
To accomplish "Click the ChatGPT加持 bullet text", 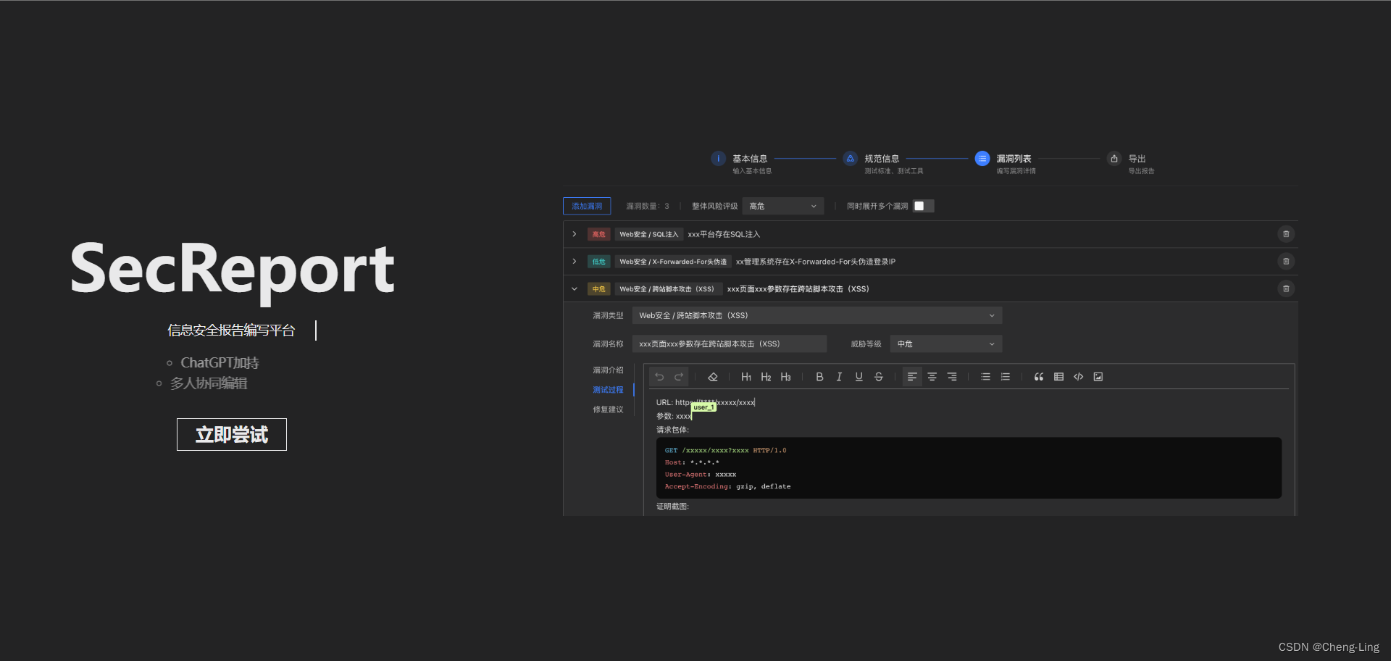I will pos(220,363).
